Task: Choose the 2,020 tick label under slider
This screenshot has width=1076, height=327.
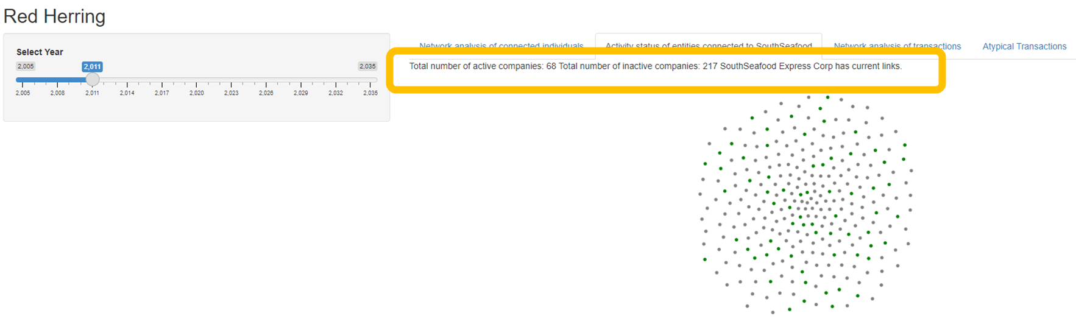Action: (196, 93)
